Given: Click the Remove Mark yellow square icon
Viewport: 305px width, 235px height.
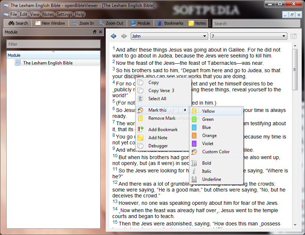Looking at the screenshot, I should pyautogui.click(x=140, y=118).
